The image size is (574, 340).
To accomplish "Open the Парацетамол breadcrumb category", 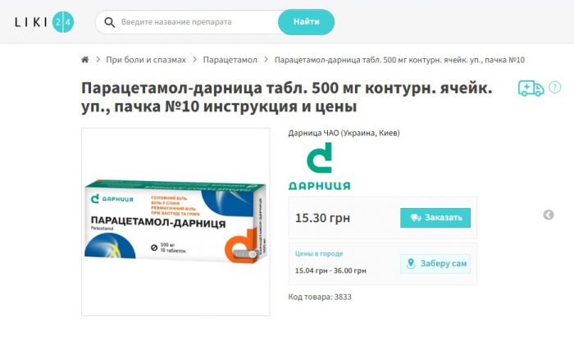I will [230, 60].
